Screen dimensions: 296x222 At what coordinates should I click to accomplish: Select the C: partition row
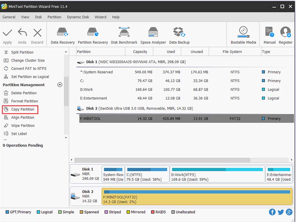click(186, 81)
